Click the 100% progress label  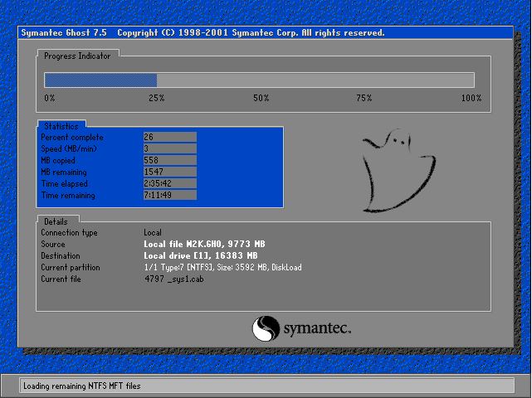(x=471, y=98)
